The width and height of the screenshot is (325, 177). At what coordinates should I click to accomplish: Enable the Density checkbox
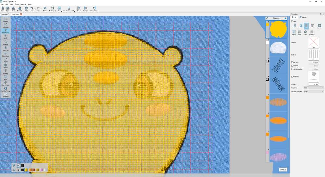(x=292, y=62)
